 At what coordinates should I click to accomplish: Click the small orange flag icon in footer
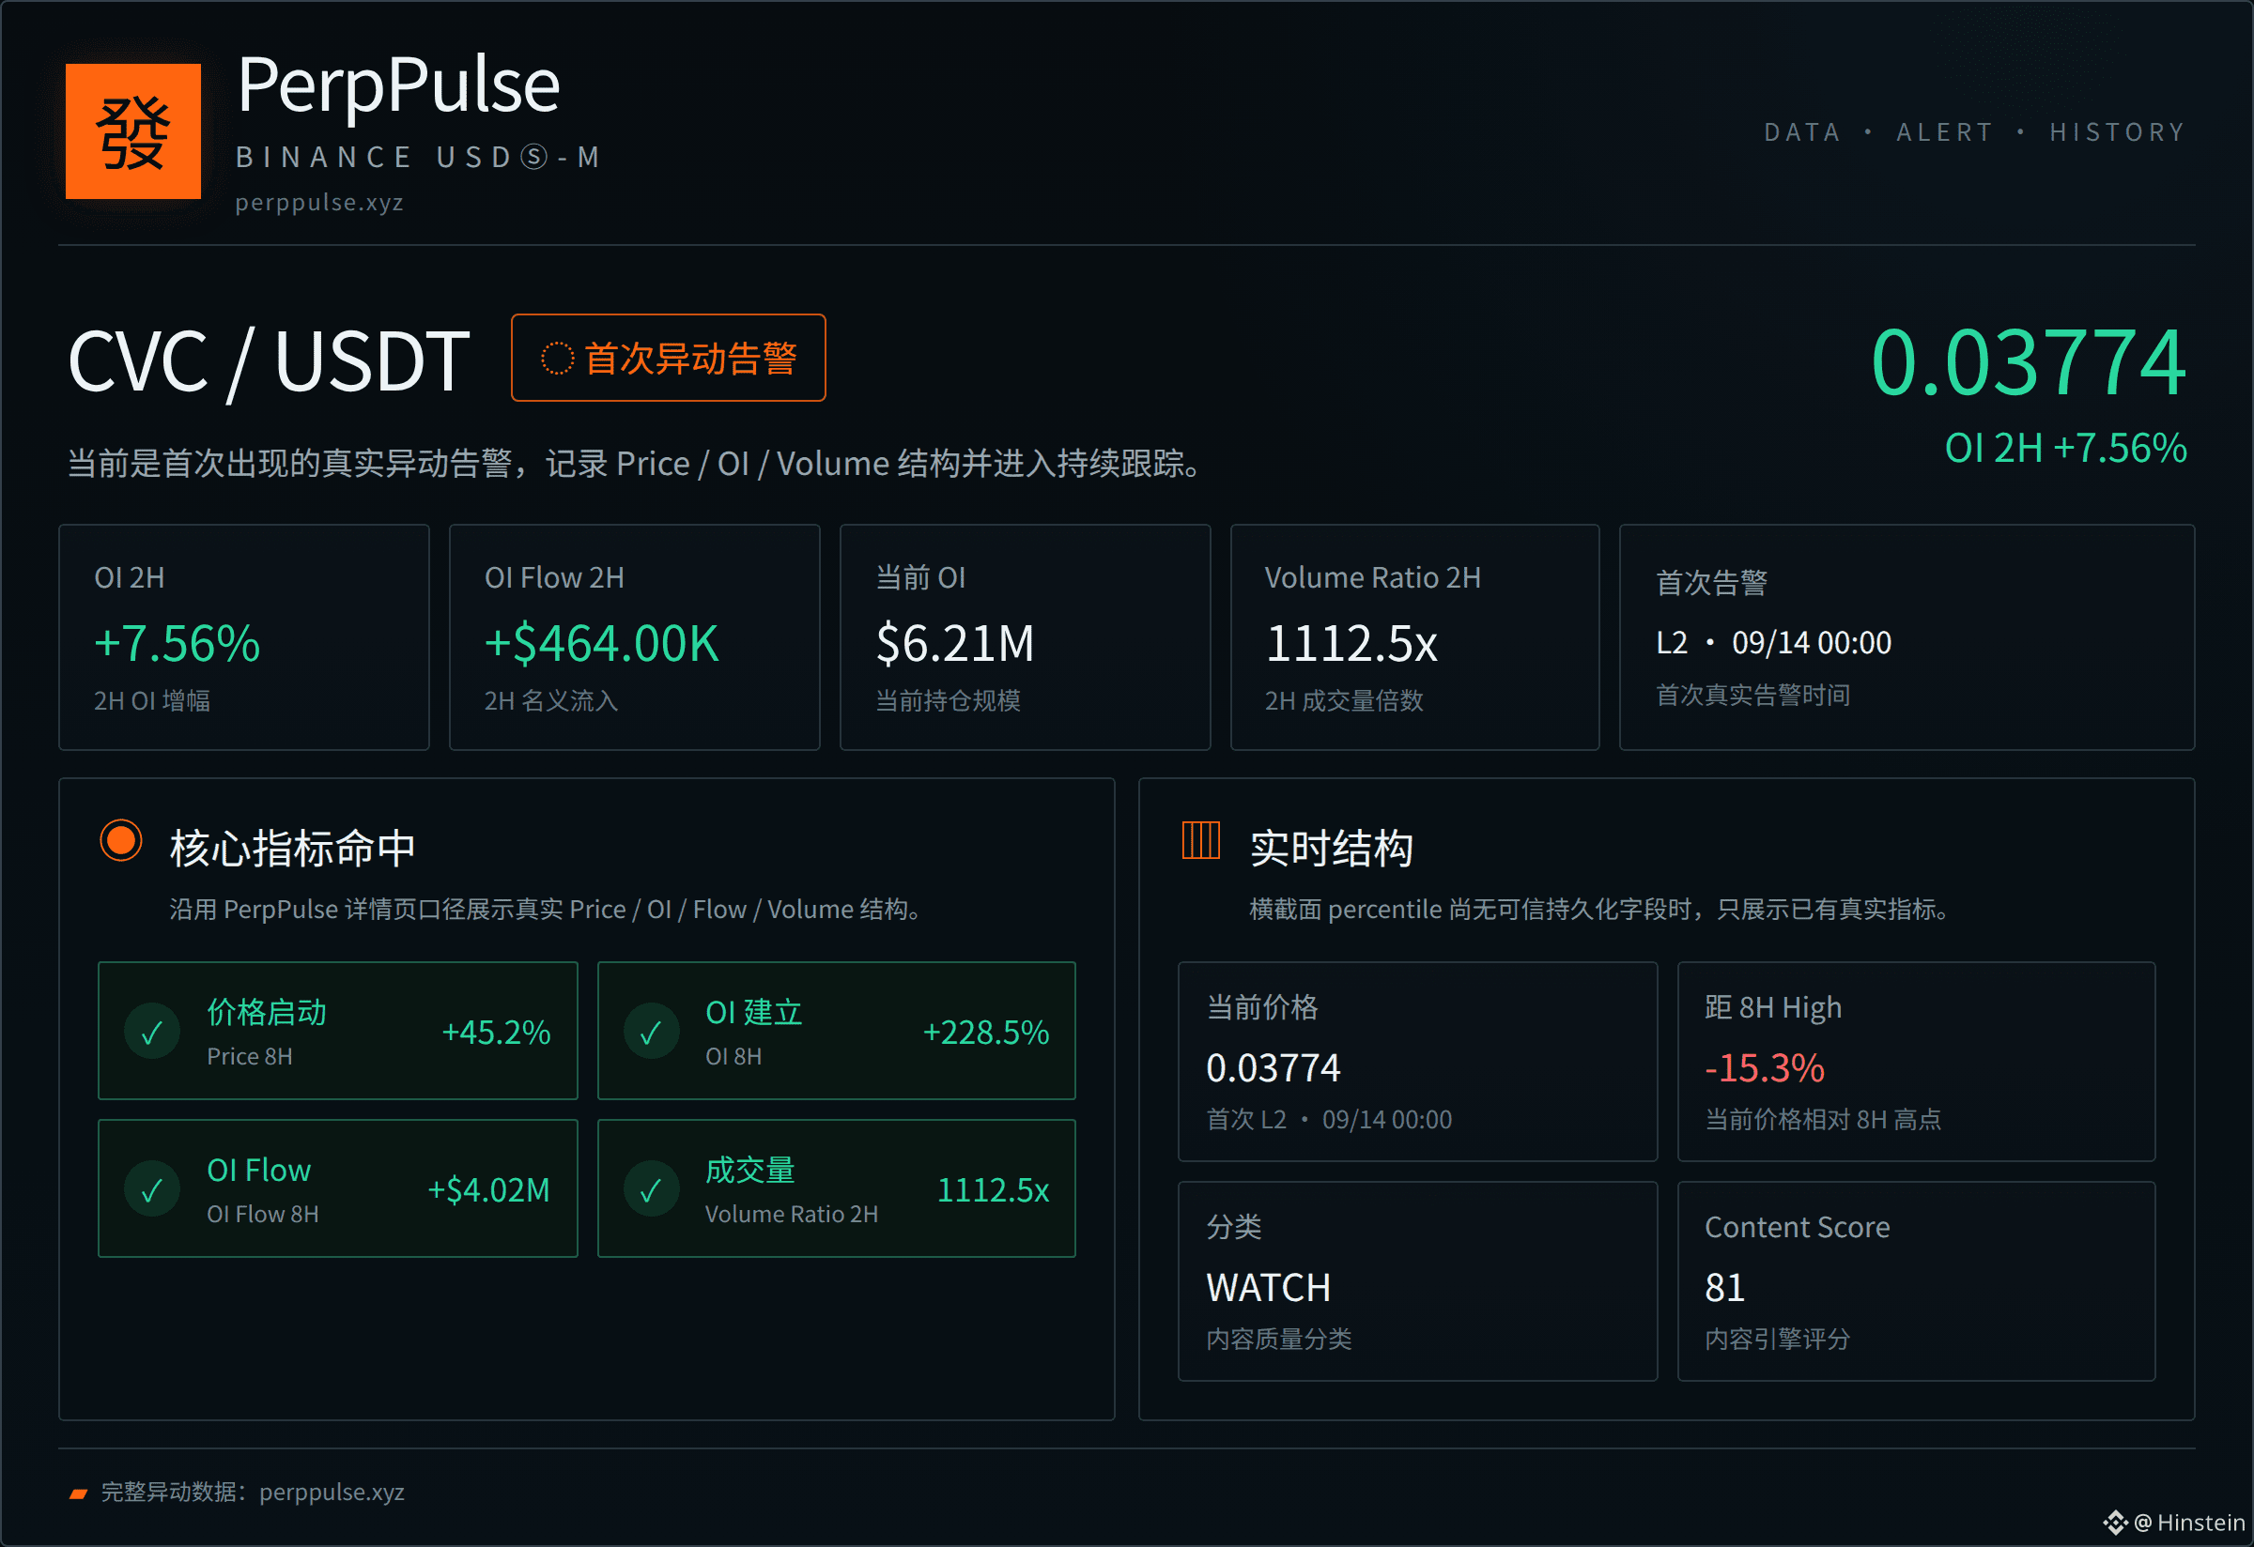79,1493
